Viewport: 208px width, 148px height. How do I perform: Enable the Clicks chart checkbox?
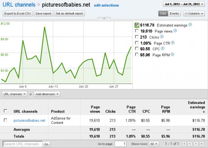(137, 37)
